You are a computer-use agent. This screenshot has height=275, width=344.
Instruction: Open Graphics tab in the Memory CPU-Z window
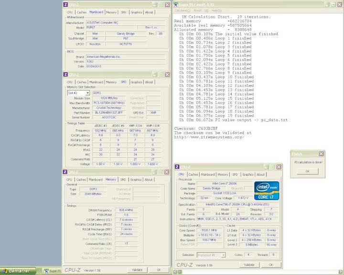[x=136, y=180]
